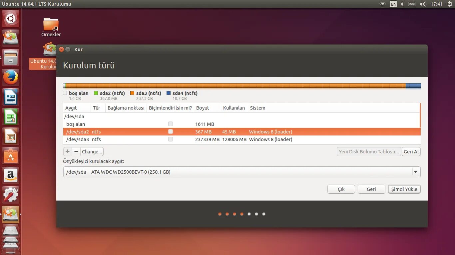This screenshot has width=455, height=255.
Task: Select the /dev/sda3 partition row
Action: click(x=242, y=139)
